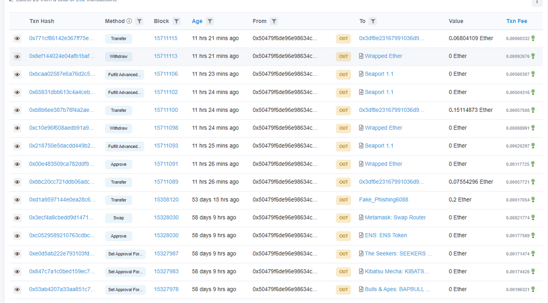Switch Txn Fee column header view
Screen dimensions: 548x303
click(517, 21)
